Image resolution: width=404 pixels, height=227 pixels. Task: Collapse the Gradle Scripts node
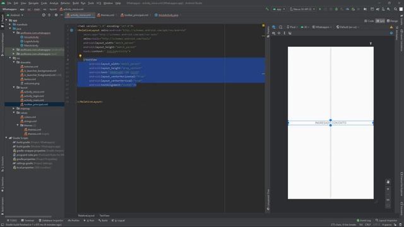click(6, 138)
